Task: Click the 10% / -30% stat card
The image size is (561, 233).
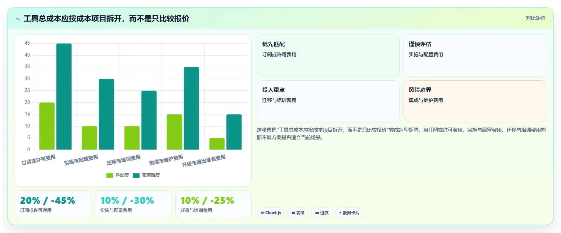Action: [133, 204]
